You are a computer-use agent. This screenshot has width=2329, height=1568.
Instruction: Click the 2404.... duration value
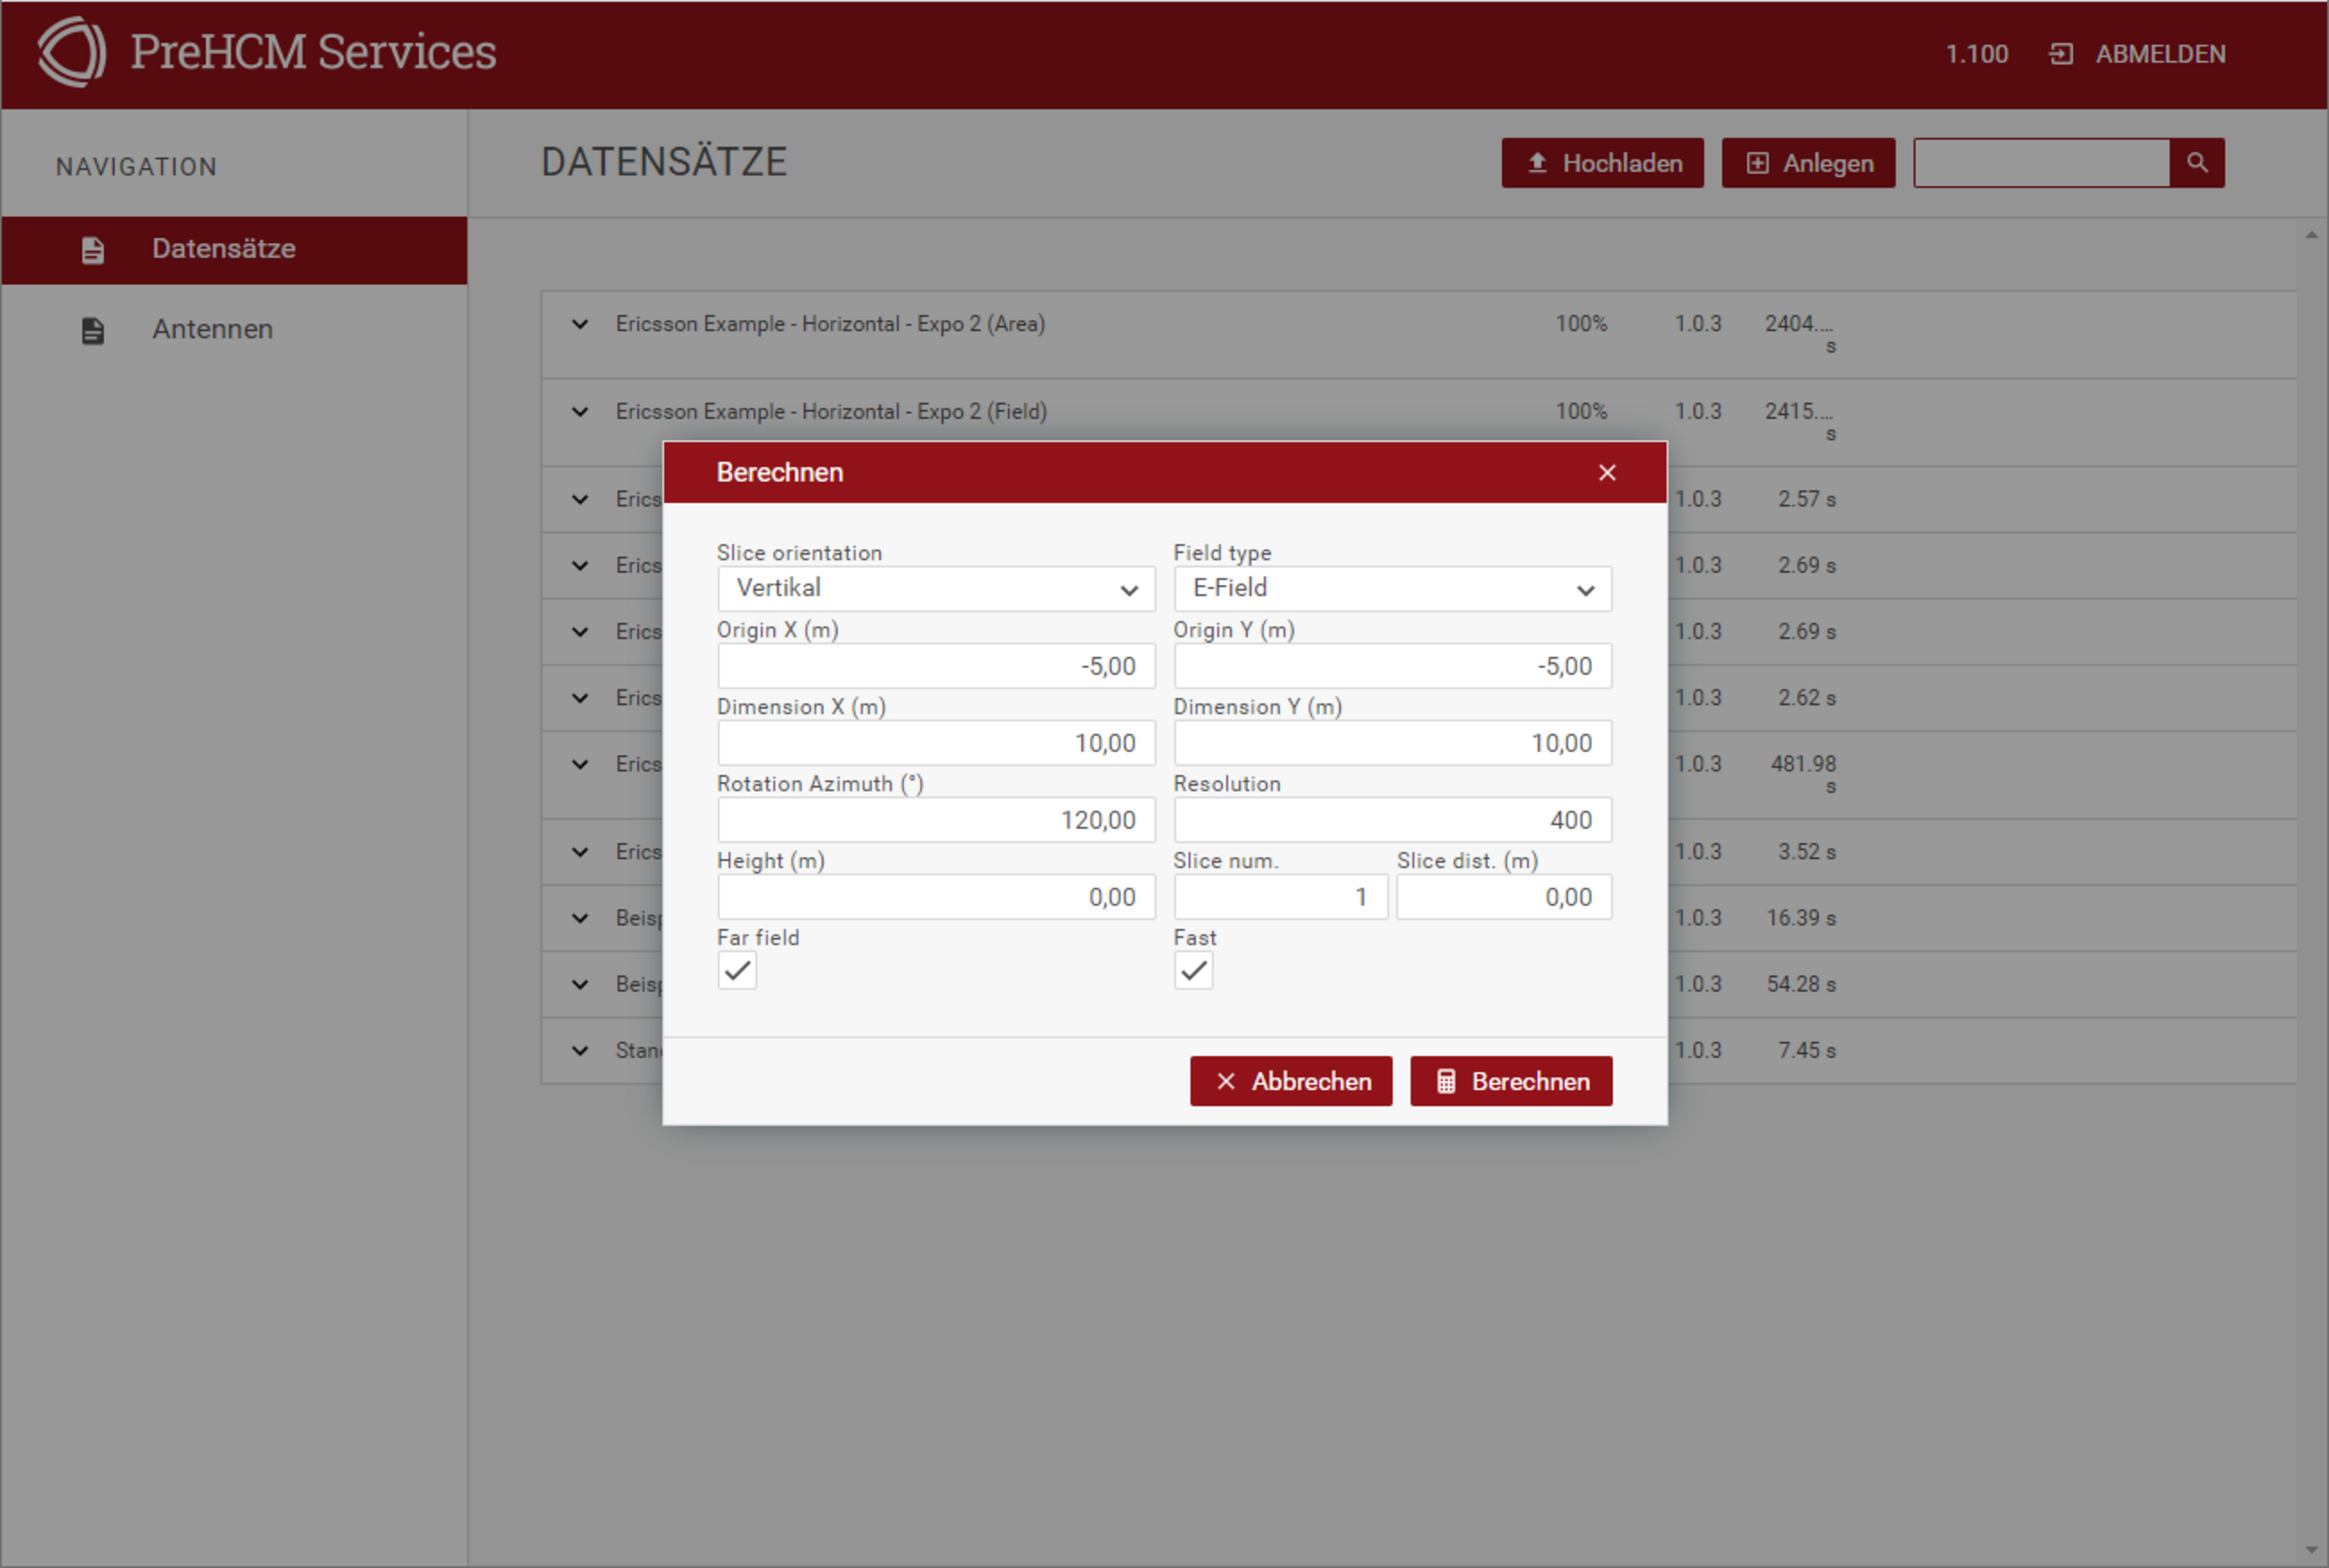1799,324
